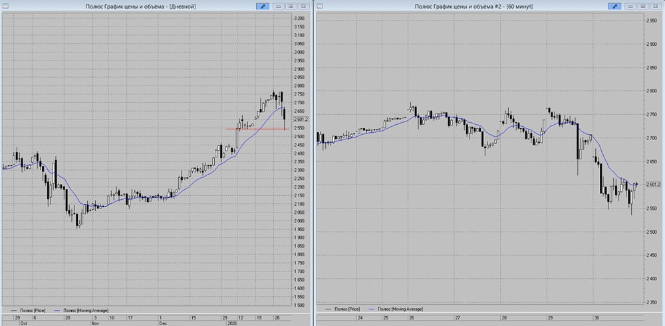Minimize the 60-minute Полюс chart window

630,7
